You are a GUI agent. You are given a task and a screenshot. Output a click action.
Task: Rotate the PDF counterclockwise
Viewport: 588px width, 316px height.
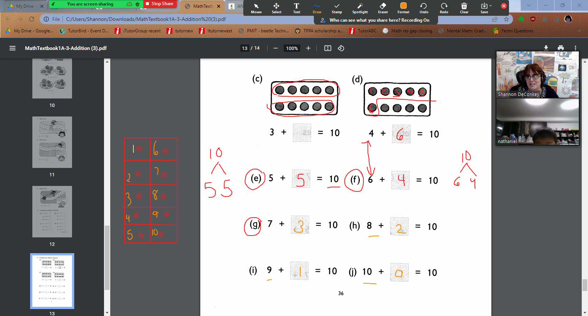(x=341, y=48)
